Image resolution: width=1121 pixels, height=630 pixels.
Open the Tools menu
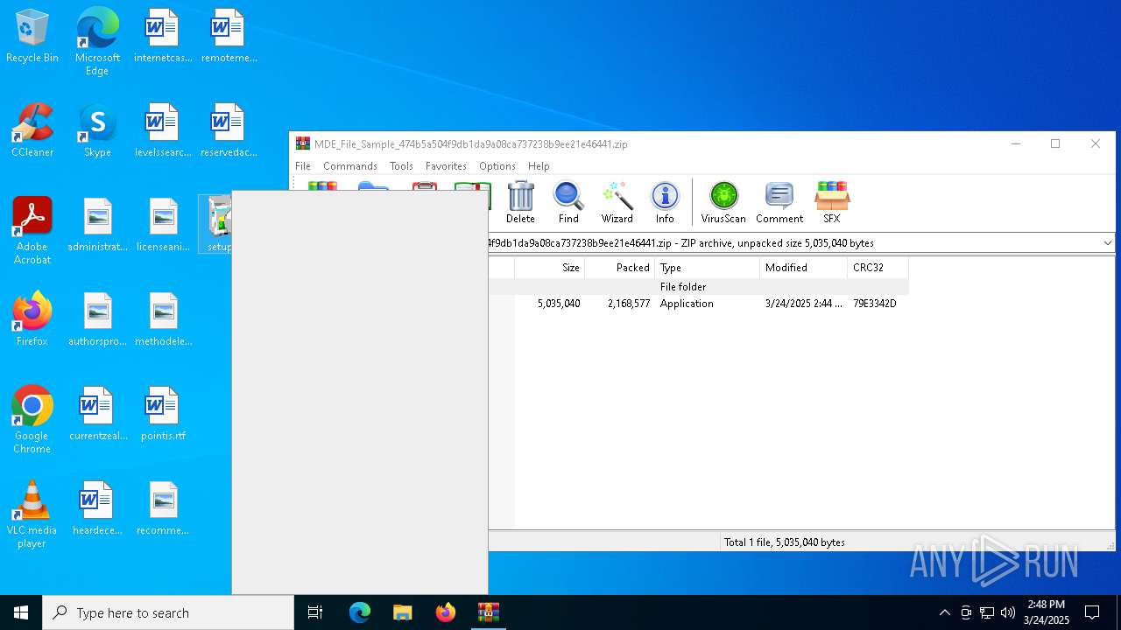pos(401,166)
